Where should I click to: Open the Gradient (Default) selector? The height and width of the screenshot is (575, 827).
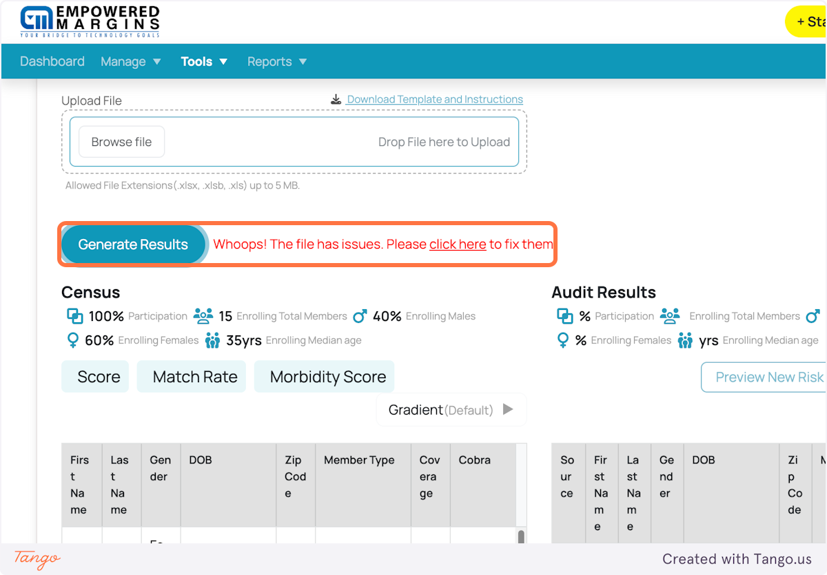[x=451, y=409]
